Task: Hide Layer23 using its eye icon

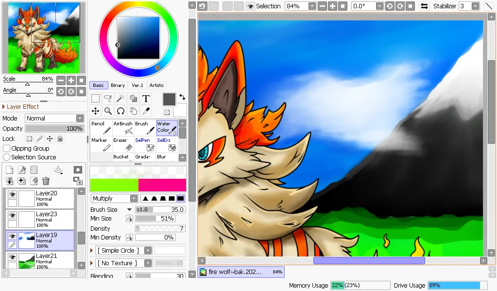Action: pyautogui.click(x=12, y=215)
